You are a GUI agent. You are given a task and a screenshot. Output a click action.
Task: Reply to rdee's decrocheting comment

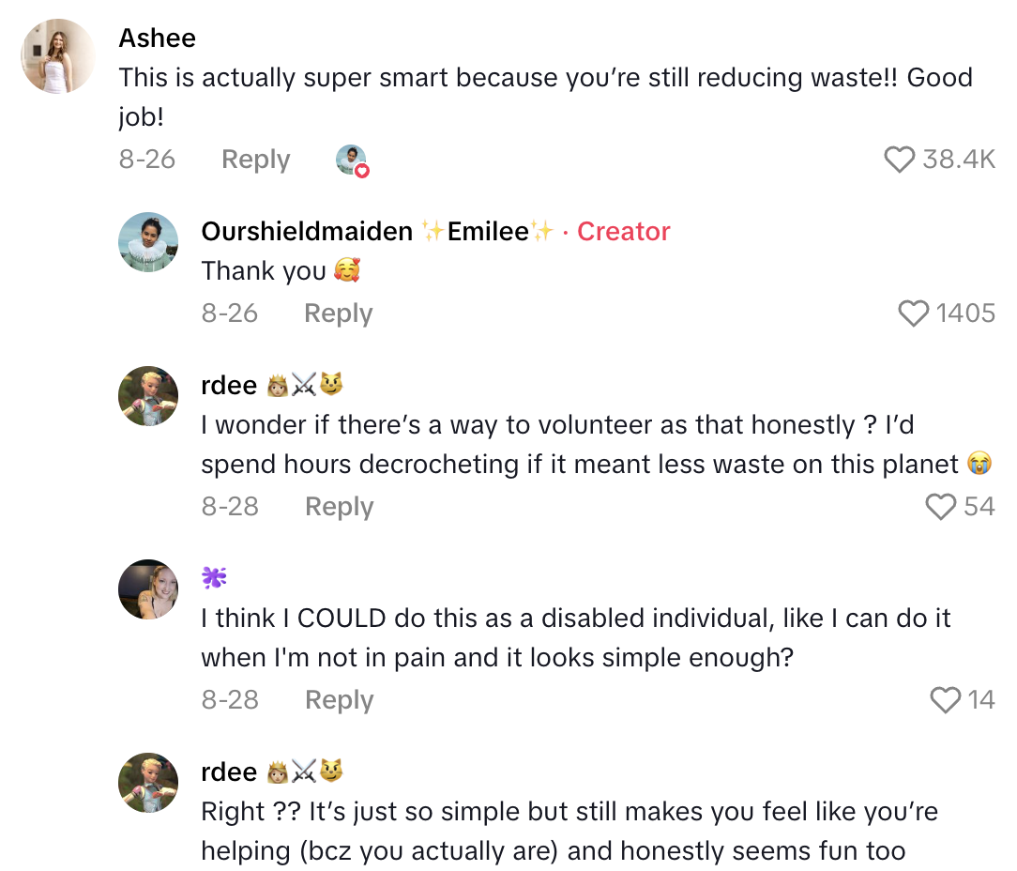[x=339, y=507]
